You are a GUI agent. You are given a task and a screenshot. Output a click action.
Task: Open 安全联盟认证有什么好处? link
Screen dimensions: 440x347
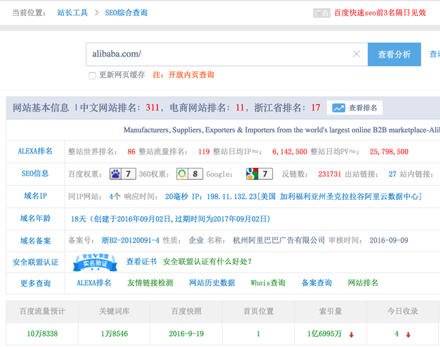[x=207, y=261]
